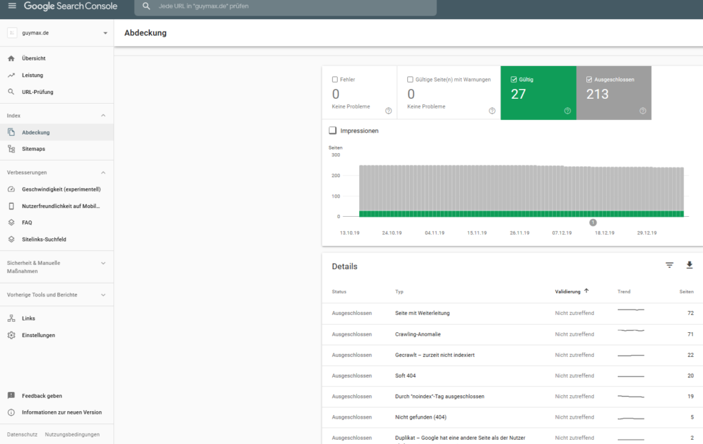The height and width of the screenshot is (444, 703).
Task: Click the mobile usability phone icon
Action: [x=11, y=206]
